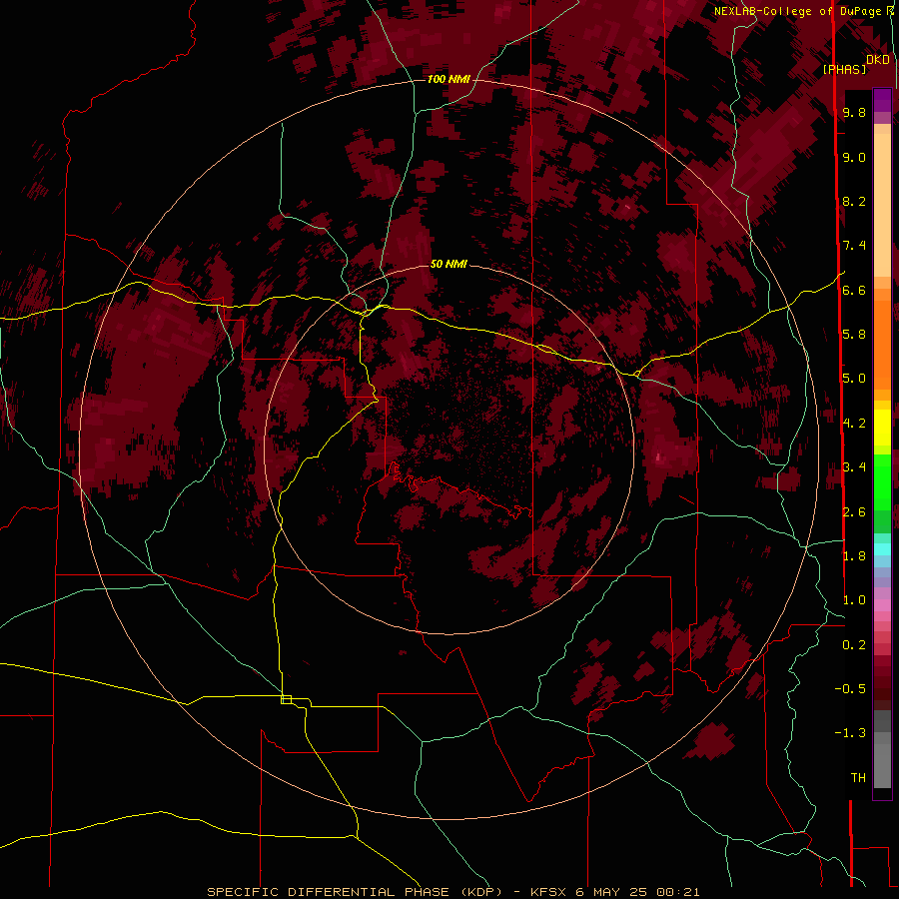Select the DKD label above colorbar
The height and width of the screenshot is (899, 899).
coord(878,59)
